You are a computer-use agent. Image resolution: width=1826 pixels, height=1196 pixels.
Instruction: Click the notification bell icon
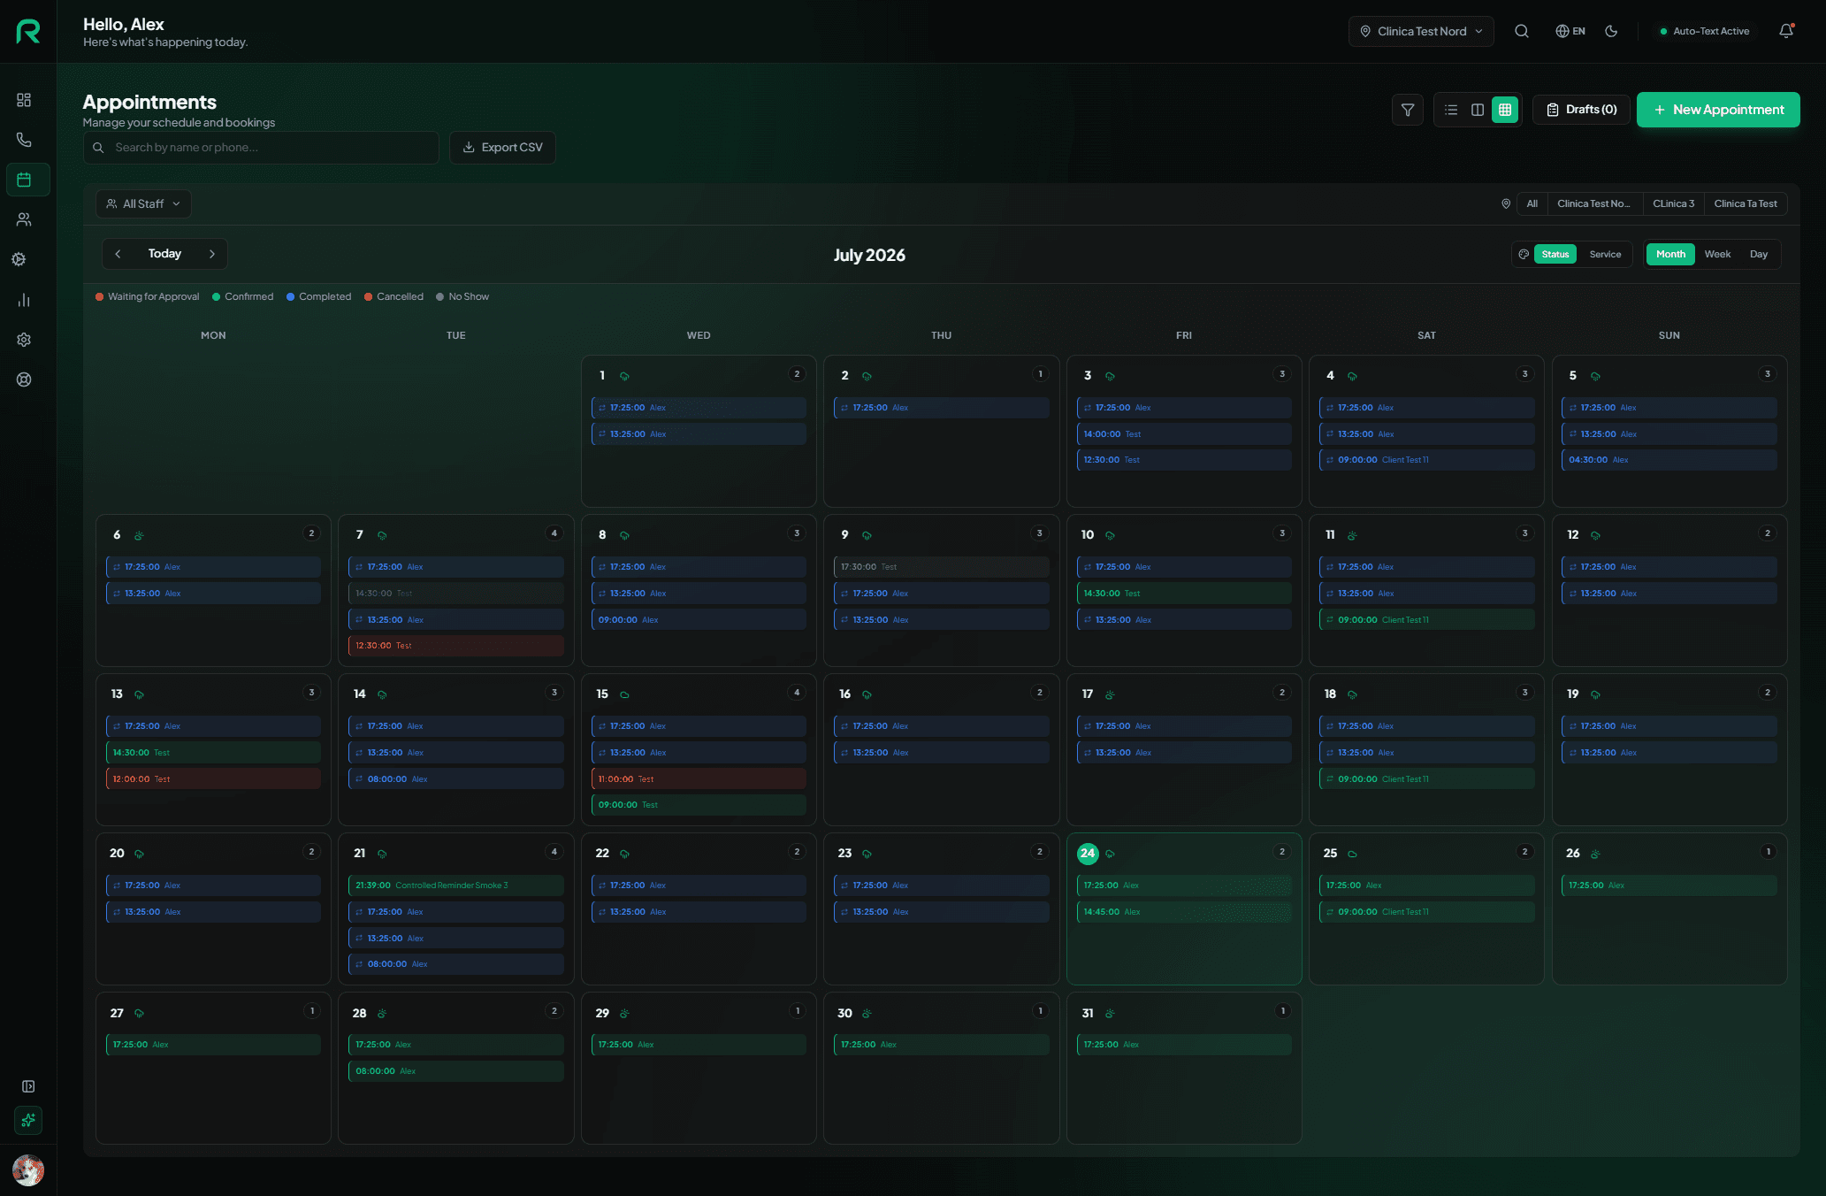pyautogui.click(x=1786, y=31)
